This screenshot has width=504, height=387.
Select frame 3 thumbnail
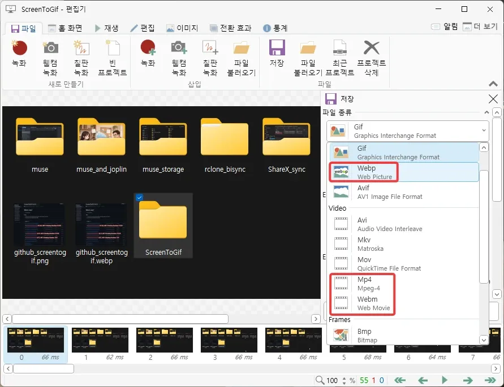click(x=229, y=344)
